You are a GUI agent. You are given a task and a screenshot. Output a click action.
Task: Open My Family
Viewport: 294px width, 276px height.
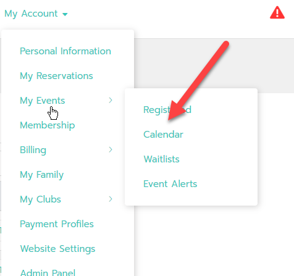click(42, 175)
